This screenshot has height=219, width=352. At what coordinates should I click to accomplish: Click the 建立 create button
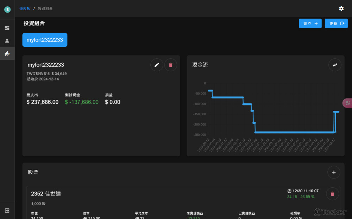[310, 24]
